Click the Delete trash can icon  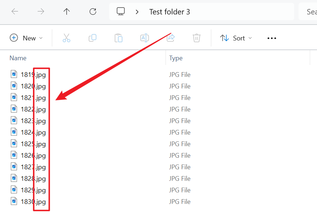[x=197, y=38]
